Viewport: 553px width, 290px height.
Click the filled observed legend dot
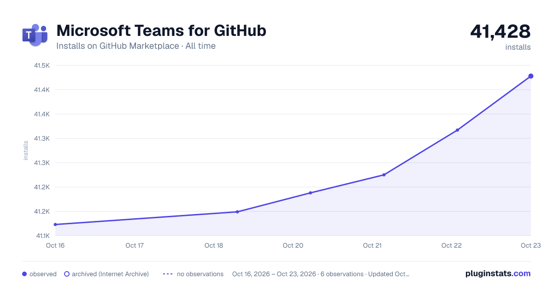click(x=24, y=274)
